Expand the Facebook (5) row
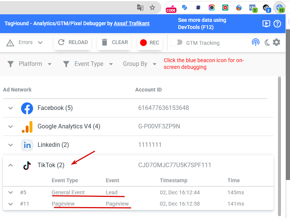 [11, 108]
